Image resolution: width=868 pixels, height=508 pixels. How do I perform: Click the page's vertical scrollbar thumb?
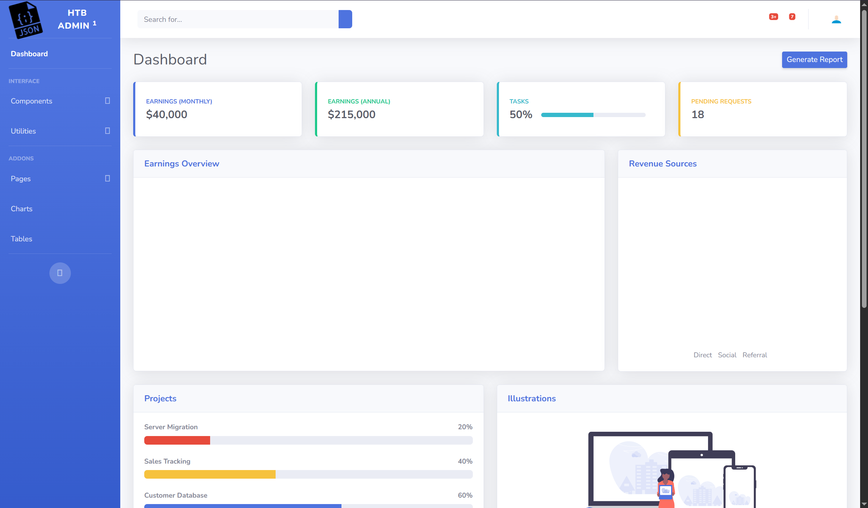pyautogui.click(x=864, y=158)
